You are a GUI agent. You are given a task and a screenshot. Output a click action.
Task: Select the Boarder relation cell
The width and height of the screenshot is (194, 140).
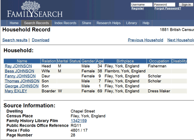tap(48, 91)
